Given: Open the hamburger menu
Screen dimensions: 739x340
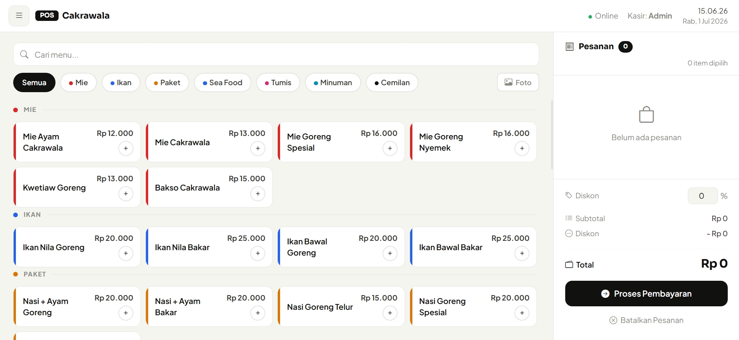Looking at the screenshot, I should pos(19,16).
